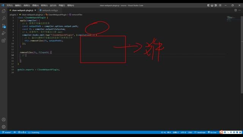
Task: Change the UTF-8 encoding in status bar
Action: tap(183, 132)
